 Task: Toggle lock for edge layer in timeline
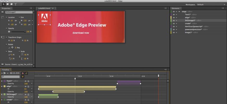tap(29, 86)
